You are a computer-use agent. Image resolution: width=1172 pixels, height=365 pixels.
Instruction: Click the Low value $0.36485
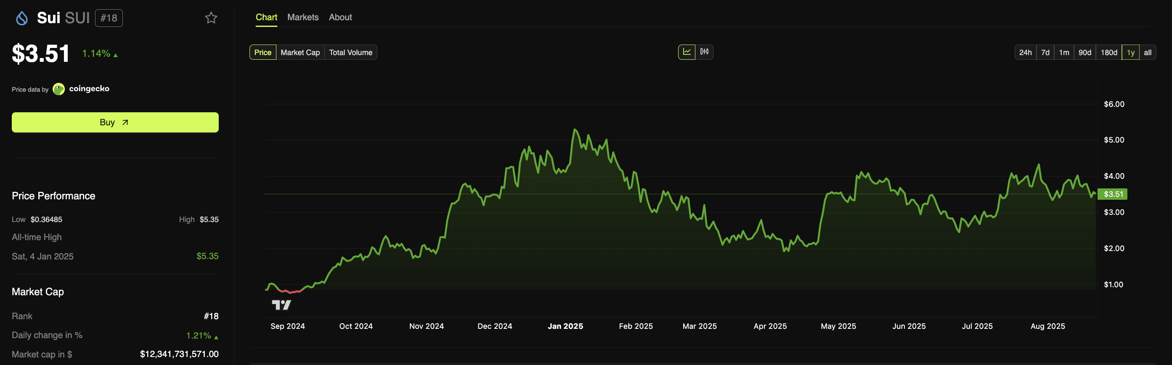[x=46, y=220]
